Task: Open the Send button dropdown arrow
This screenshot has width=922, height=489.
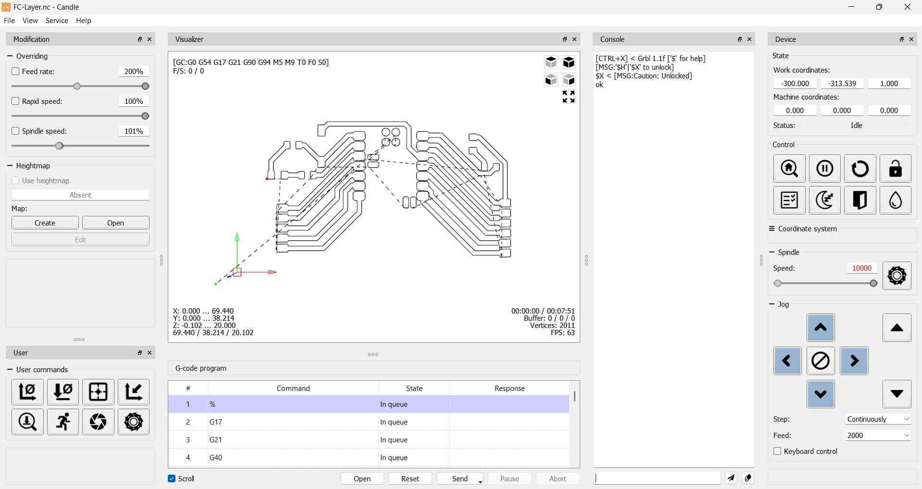Action: [480, 481]
